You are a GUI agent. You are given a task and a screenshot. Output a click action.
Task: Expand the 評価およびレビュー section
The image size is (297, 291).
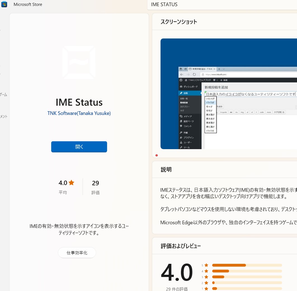pyautogui.click(x=180, y=246)
